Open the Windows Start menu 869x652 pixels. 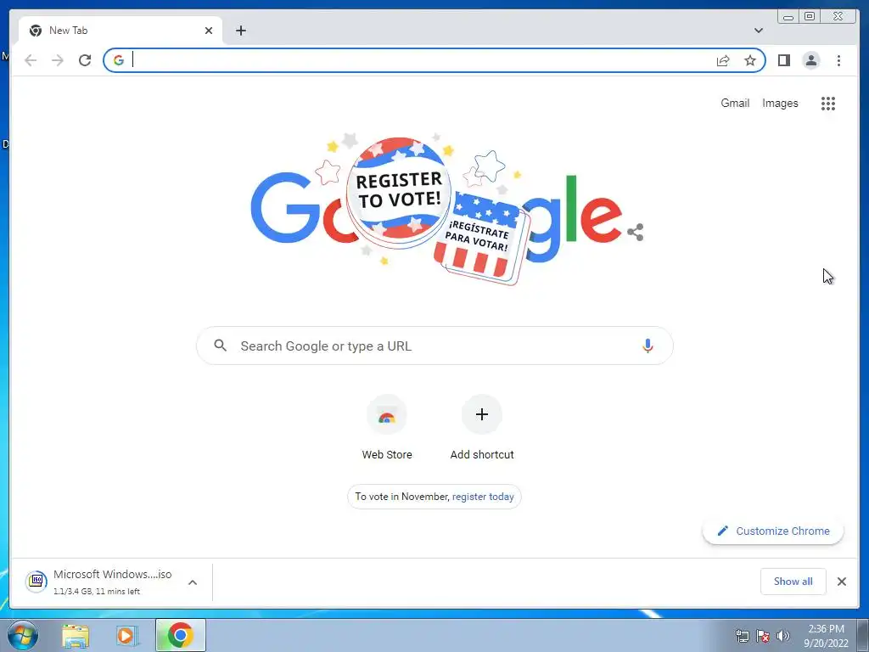[x=23, y=635]
